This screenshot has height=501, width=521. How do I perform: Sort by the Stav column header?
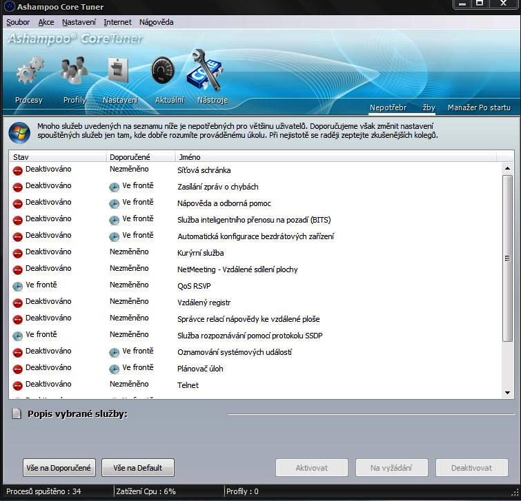[58, 157]
